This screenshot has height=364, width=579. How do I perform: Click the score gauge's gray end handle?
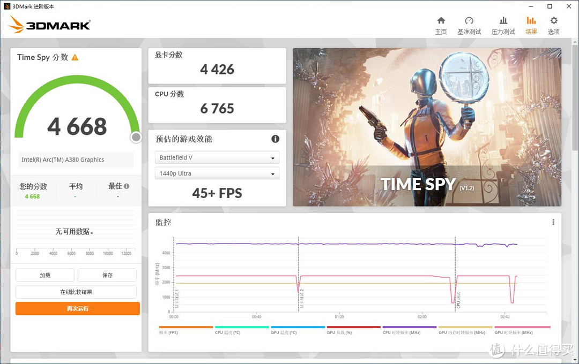coord(136,138)
